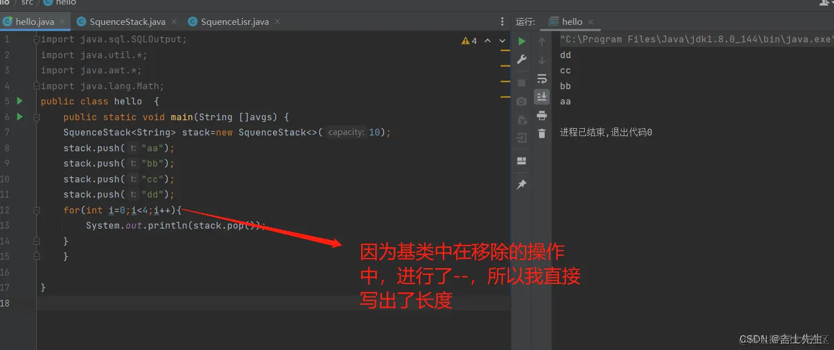Viewport: 834px width, 350px height.
Task: Take memory snapshot with camera icon
Action: [x=522, y=100]
